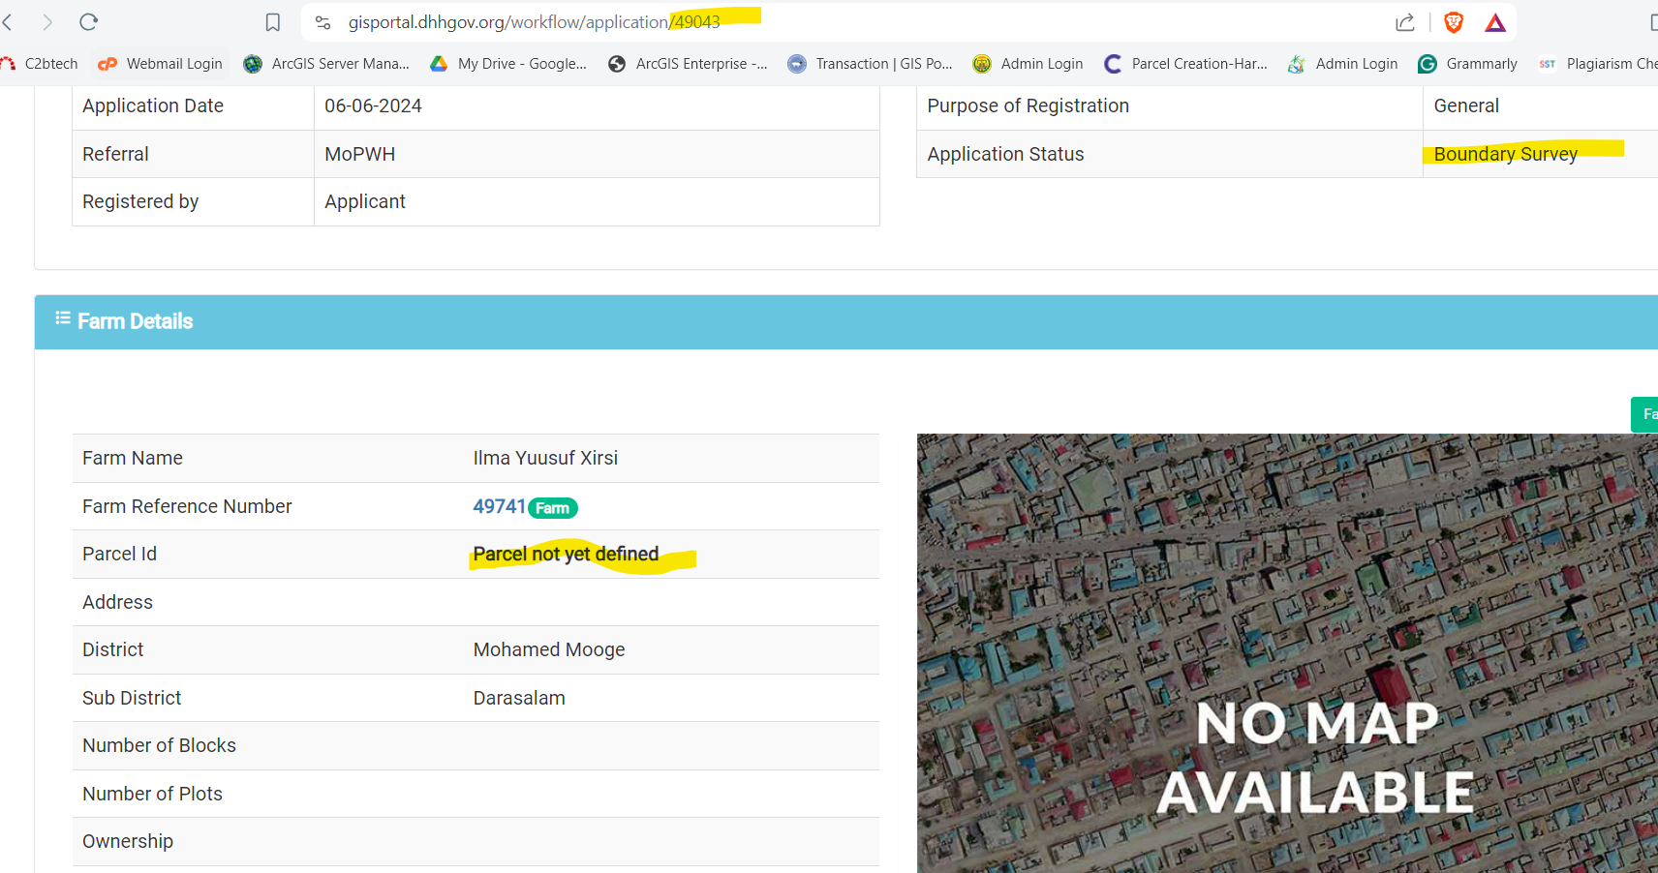The height and width of the screenshot is (873, 1658).
Task: Open site settings icon in address bar
Action: pos(323,22)
